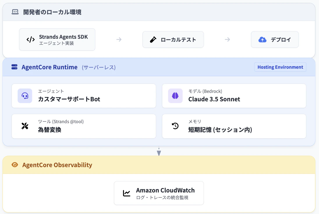
Task: Click the Amazon CloudWatch monitoring card
Action: tap(159, 193)
